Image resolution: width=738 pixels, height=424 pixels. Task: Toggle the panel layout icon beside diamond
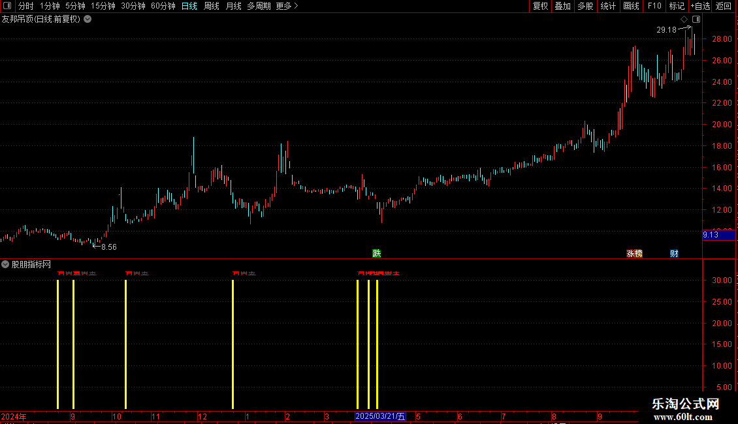click(x=696, y=20)
